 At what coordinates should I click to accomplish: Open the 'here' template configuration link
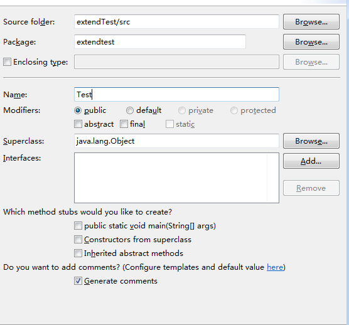coord(275,267)
